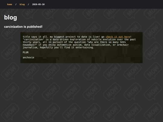Viewport: 163px width, 122px height.
Task: Click the 'anchovie' signature text
Action: click(28, 58)
